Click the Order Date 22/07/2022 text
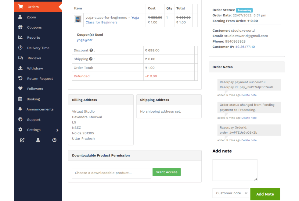 239,15
